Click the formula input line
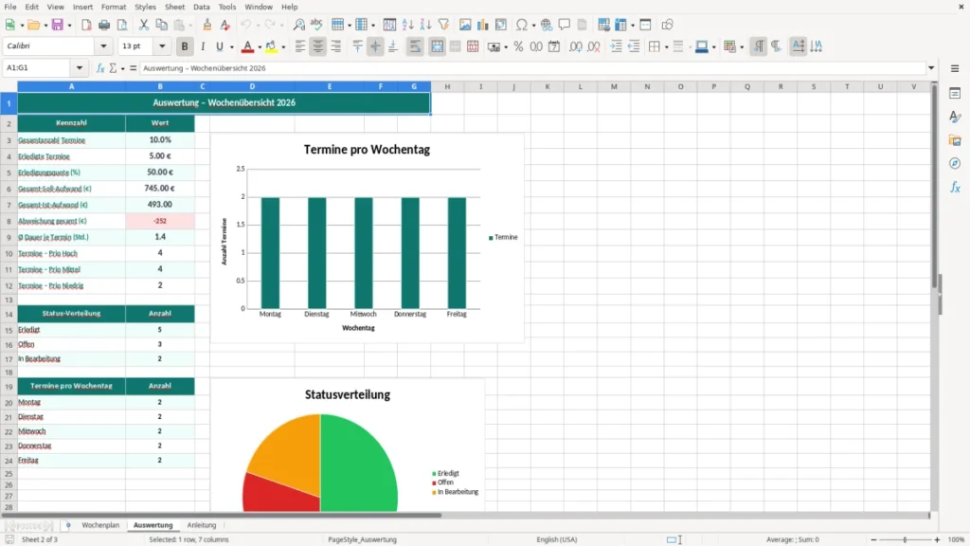 pos(532,68)
